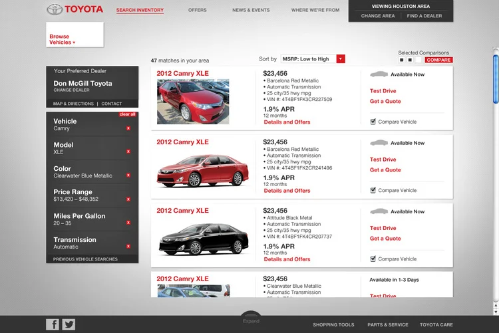Click Test Drive for Attitude Black Camry
Viewport: 499px width, 333px height.
click(x=383, y=228)
